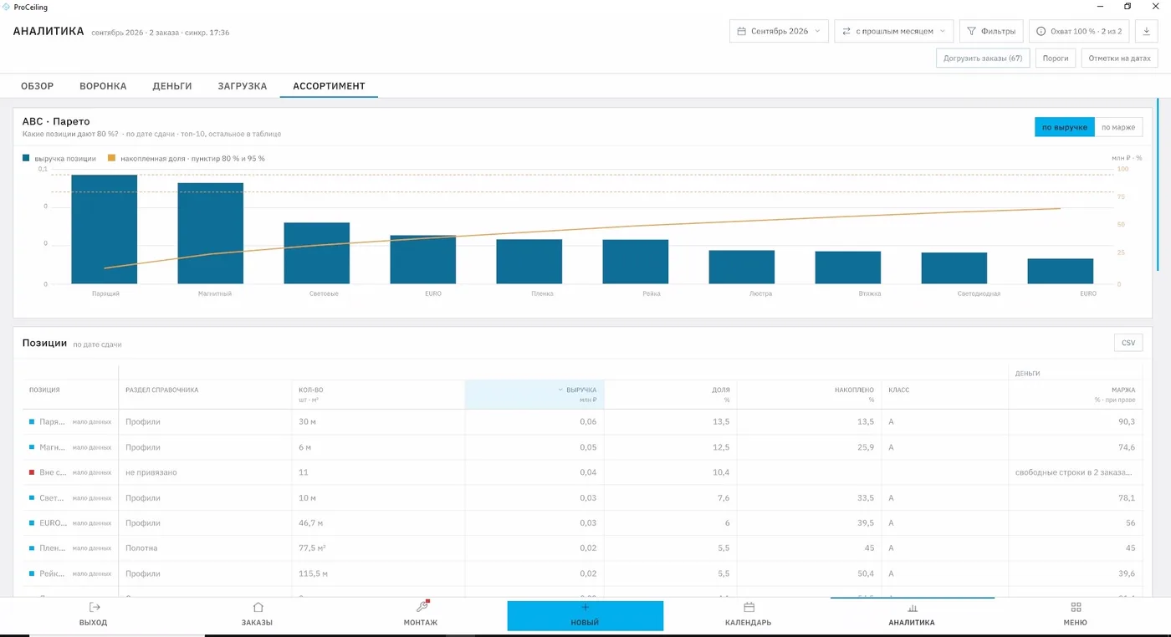Click the vertical scrollbar on right edge

pos(1158,185)
